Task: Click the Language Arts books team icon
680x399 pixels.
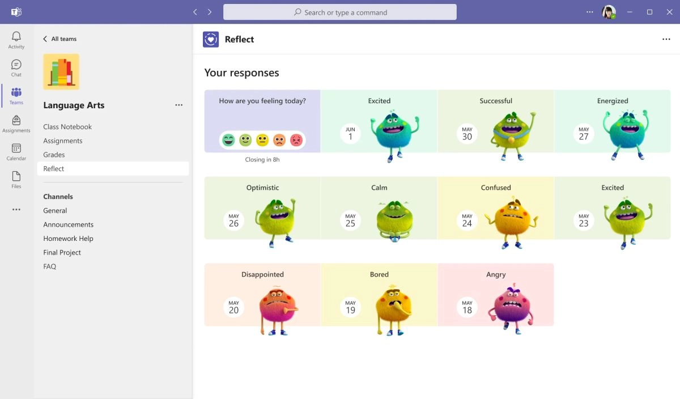Action: pyautogui.click(x=61, y=72)
